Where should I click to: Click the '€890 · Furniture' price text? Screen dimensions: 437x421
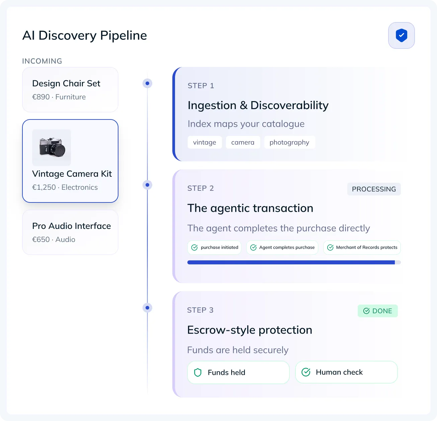[59, 97]
